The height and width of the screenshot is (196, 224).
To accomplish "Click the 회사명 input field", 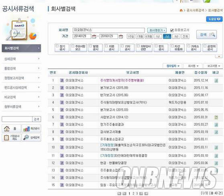I will 108,30.
